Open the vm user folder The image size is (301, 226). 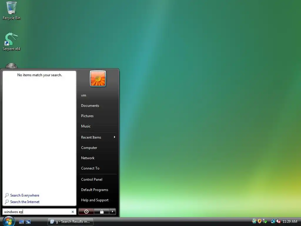83,95
